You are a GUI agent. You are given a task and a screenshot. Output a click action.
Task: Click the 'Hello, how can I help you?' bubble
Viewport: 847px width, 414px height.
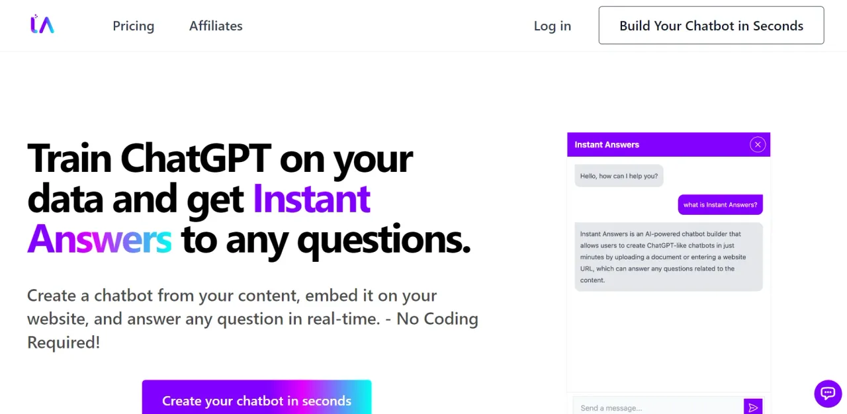tap(619, 176)
